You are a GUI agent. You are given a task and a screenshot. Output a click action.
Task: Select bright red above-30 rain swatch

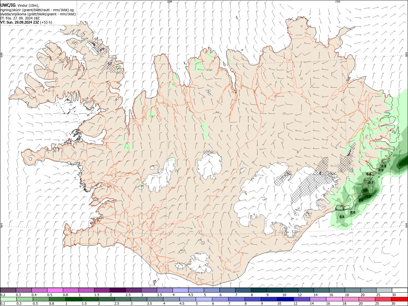(x=399, y=299)
